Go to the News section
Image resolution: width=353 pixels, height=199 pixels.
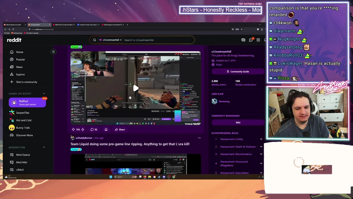click(x=19, y=67)
